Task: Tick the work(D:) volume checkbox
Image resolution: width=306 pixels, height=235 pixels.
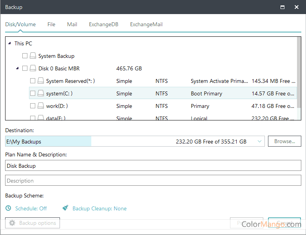Action: pos(33,106)
